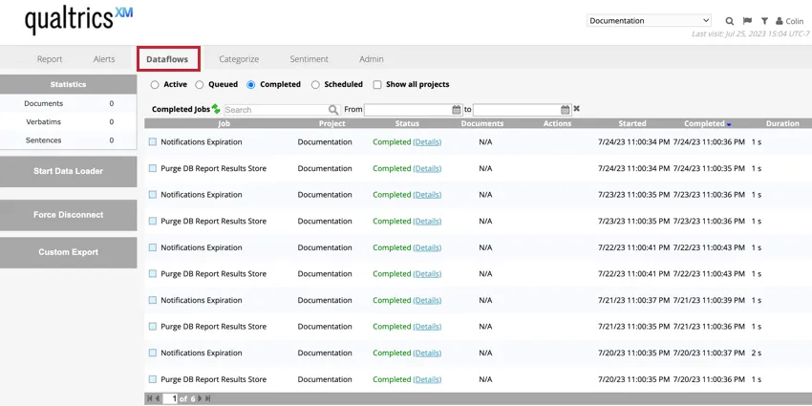This screenshot has height=406, width=812.
Task: Select the Active radio button
Action: coord(156,85)
